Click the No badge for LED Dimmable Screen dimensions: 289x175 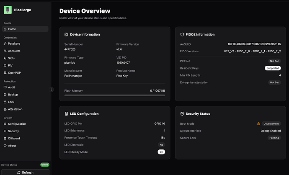(x=161, y=145)
